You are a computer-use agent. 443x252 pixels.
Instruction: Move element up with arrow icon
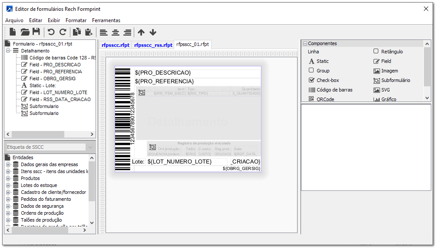tap(141, 32)
